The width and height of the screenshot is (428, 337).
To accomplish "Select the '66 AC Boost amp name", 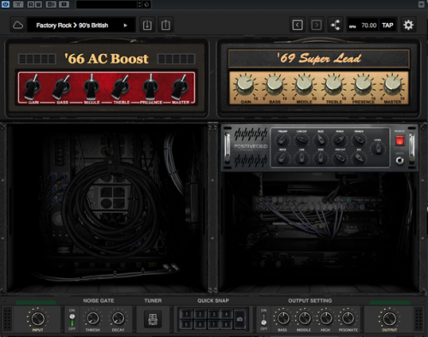I will 107,59.
